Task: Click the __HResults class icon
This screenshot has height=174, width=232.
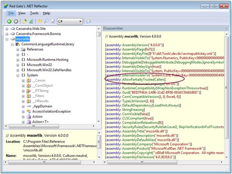Action: pos(29,101)
